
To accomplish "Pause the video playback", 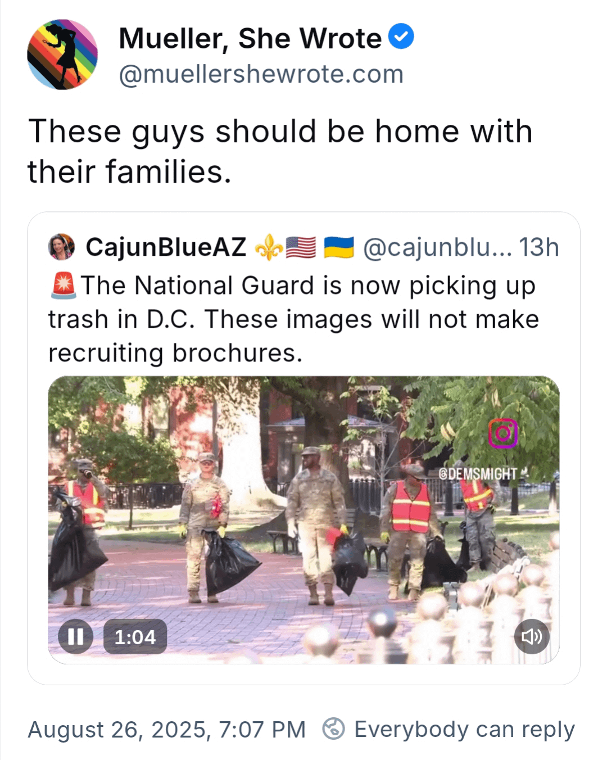I will tap(75, 636).
